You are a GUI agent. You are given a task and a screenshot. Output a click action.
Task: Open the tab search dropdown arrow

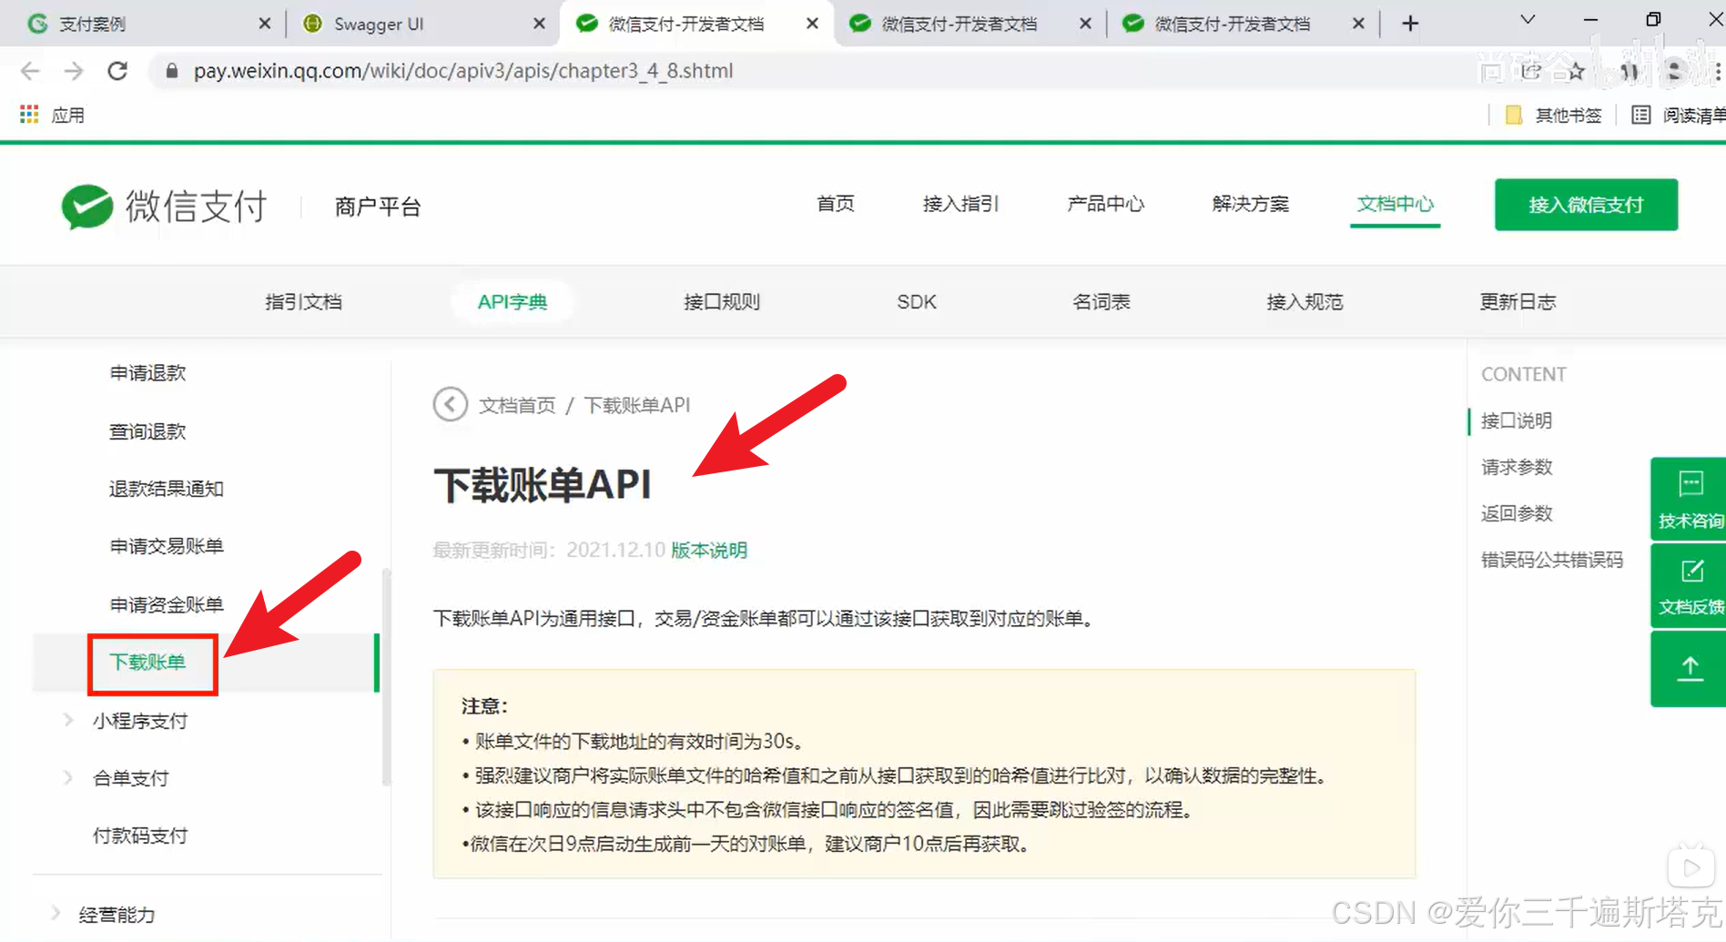point(1528,20)
